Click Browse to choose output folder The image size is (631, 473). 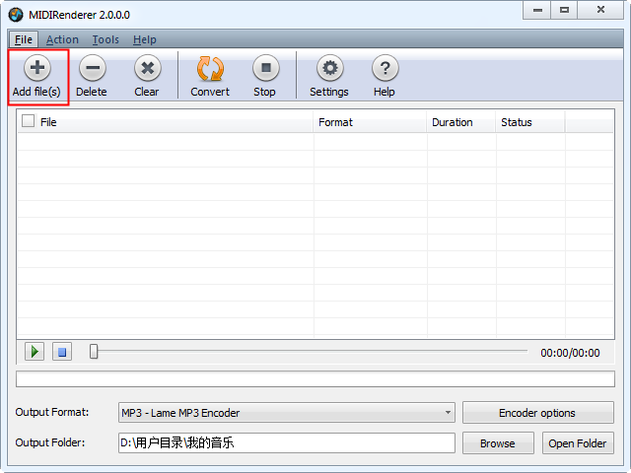tap(497, 443)
